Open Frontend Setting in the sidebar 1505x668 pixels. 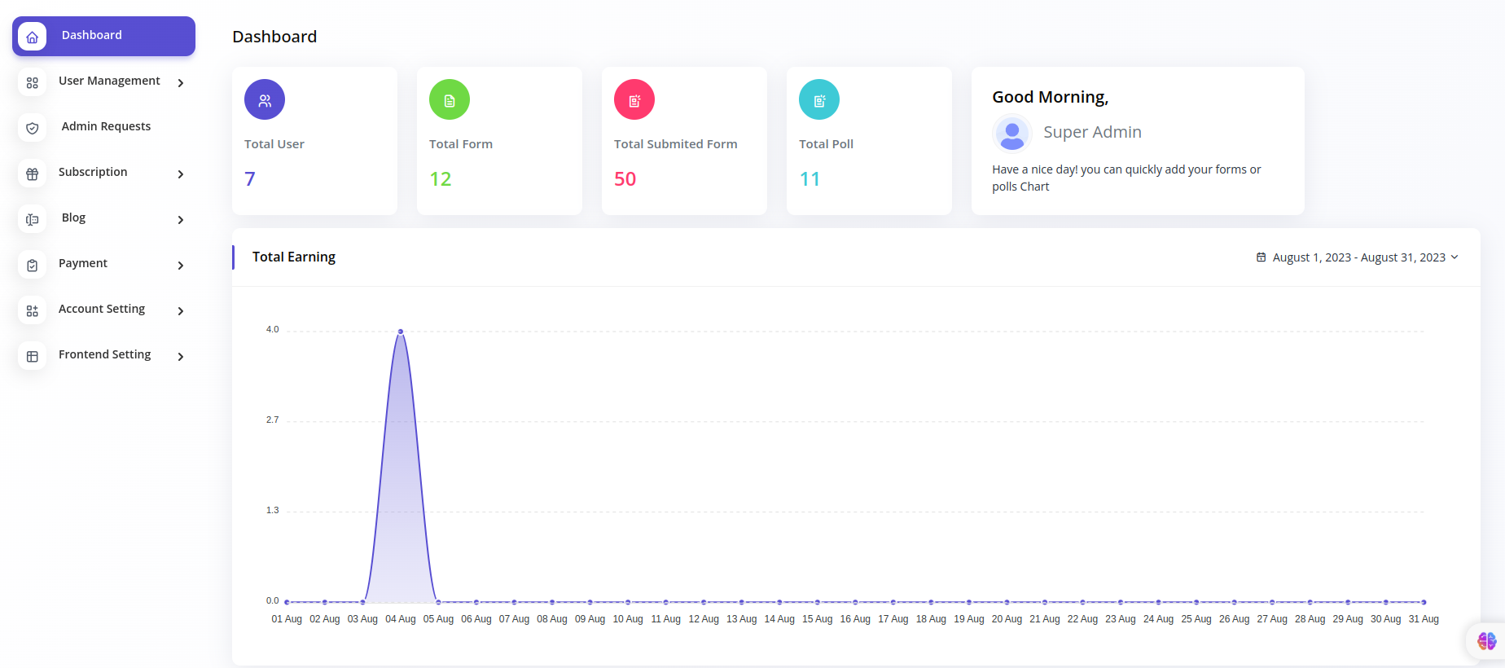(x=103, y=355)
